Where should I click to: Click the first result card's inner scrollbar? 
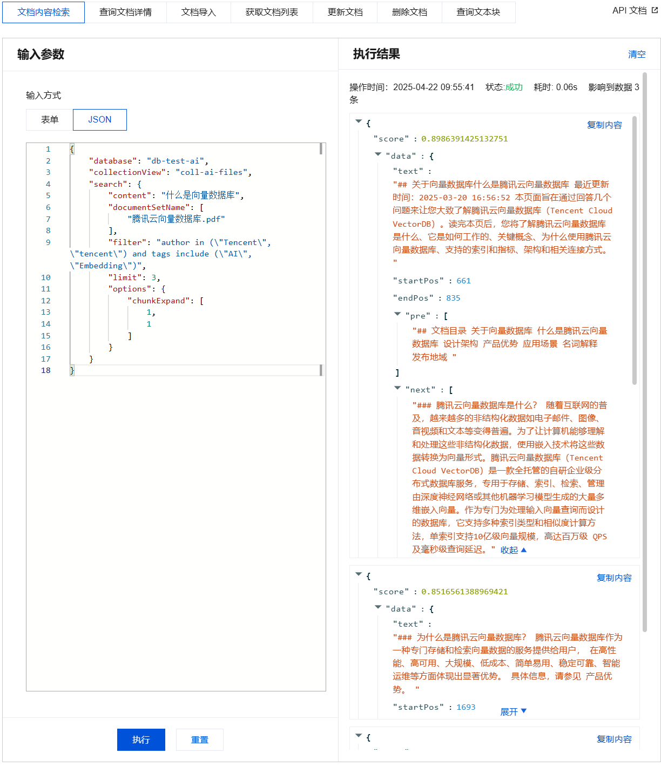coord(635,250)
